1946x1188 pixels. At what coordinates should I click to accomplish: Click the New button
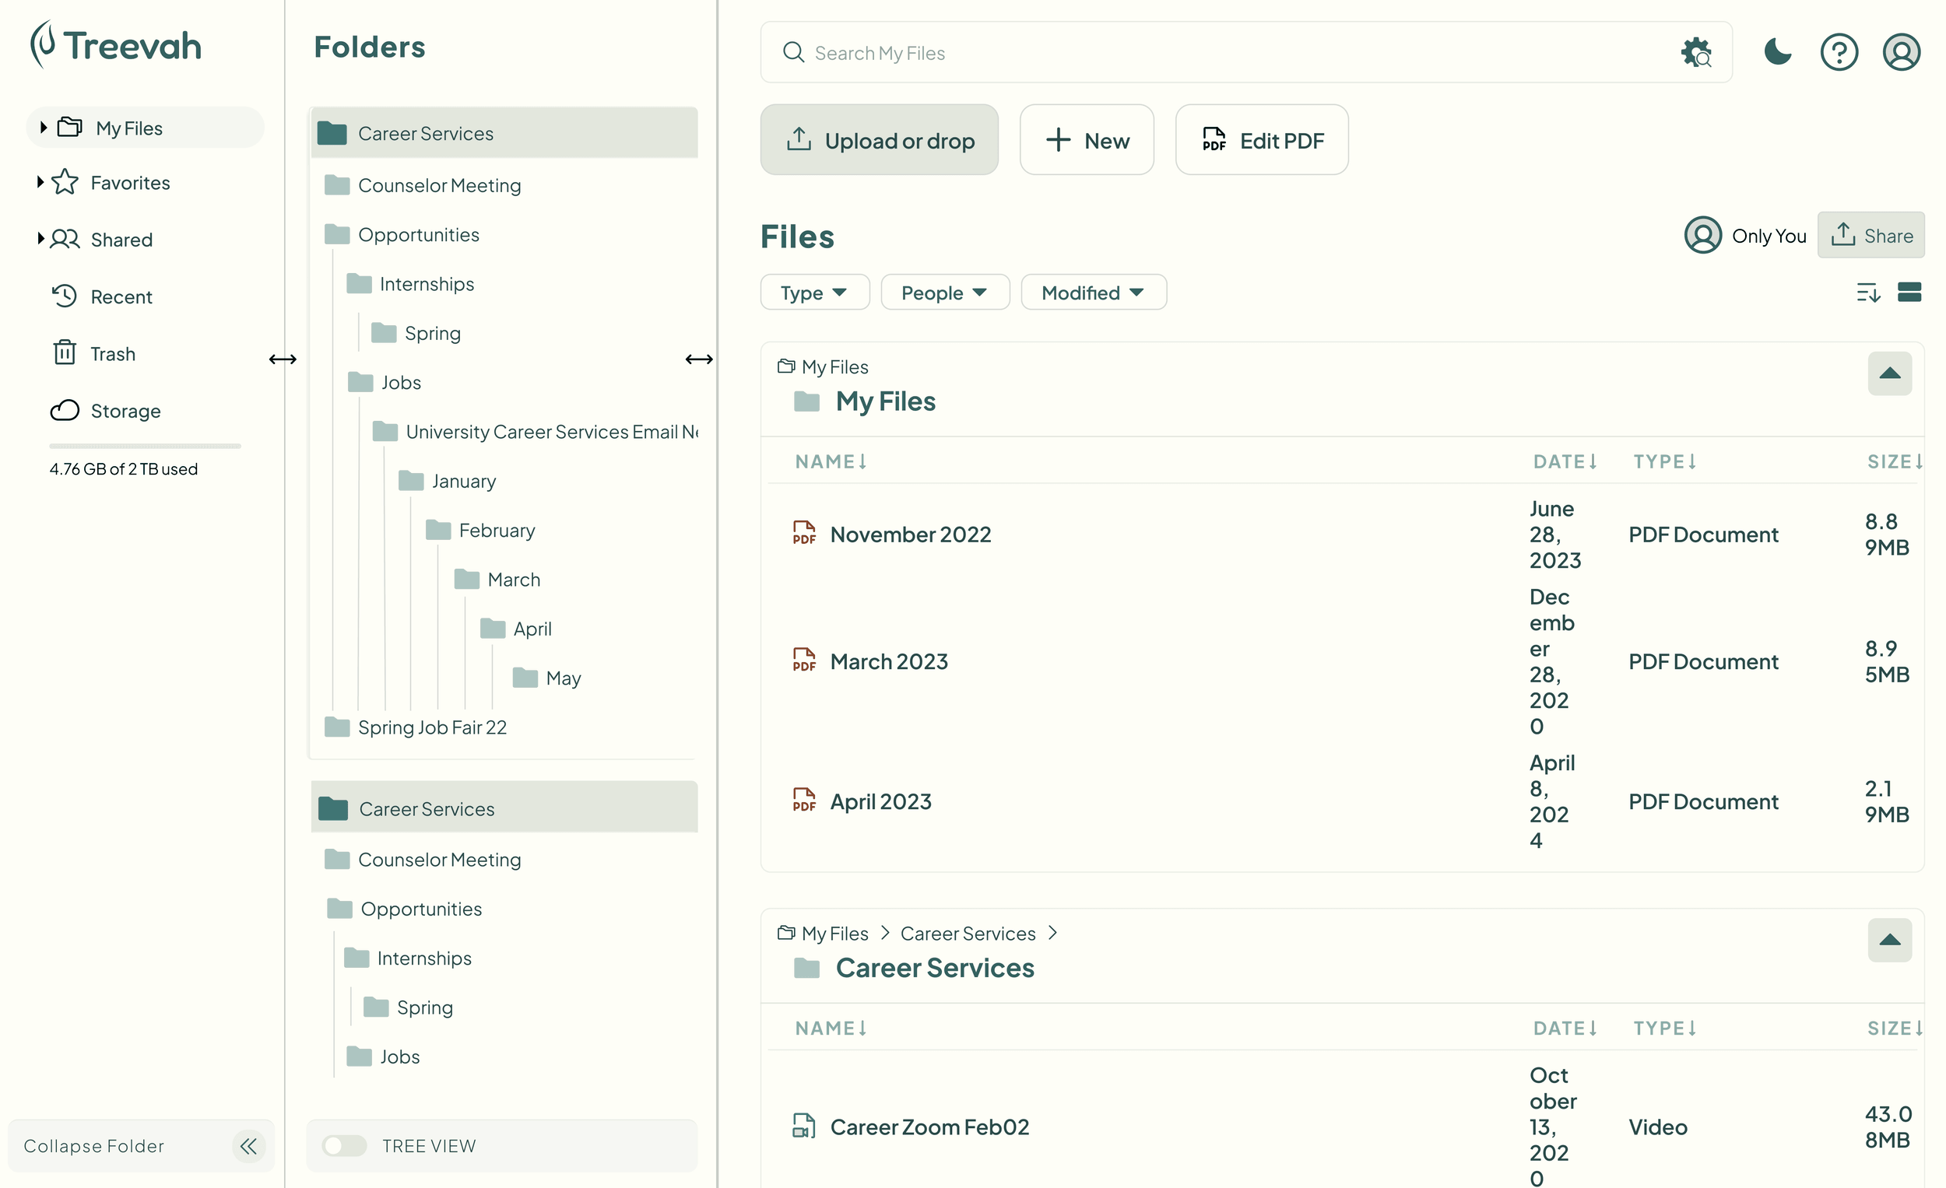pos(1086,140)
